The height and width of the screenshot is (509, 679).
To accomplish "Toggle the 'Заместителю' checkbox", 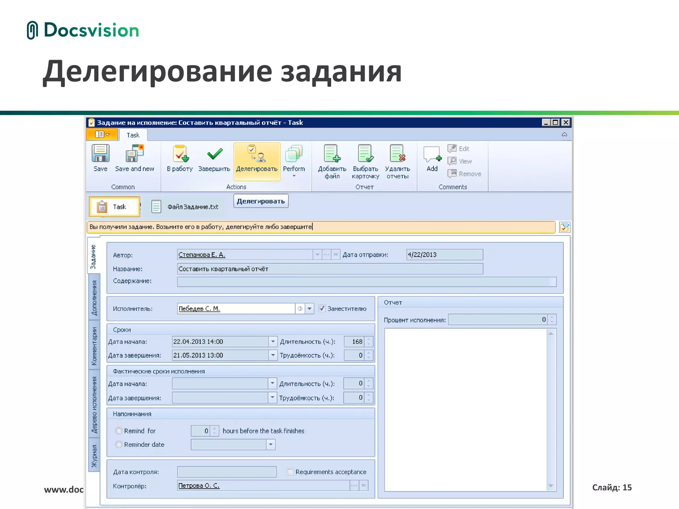I will click(322, 309).
